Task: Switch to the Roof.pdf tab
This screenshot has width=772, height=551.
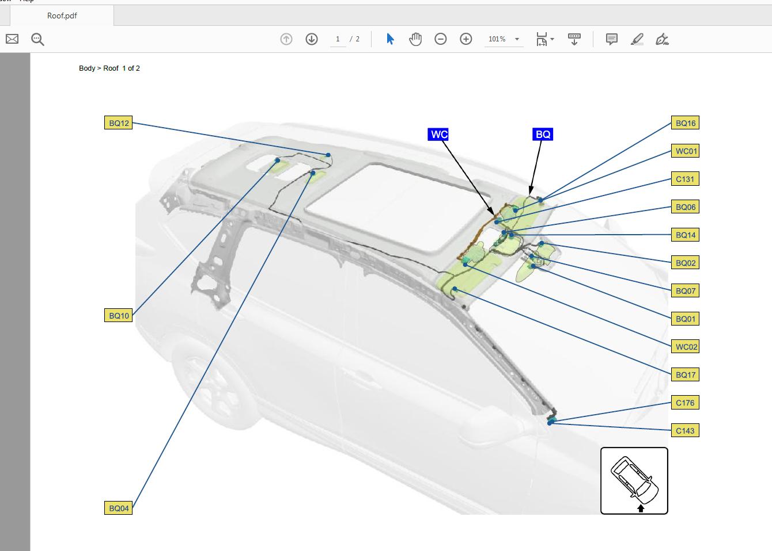Action: point(62,16)
